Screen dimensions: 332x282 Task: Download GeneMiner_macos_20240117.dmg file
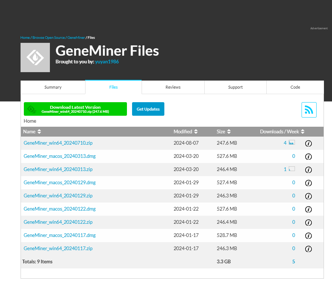click(60, 235)
